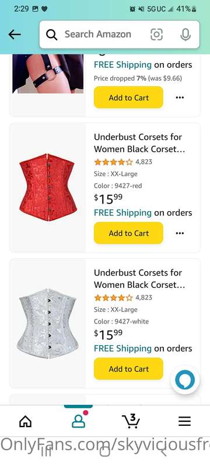Open more options for red corset

click(180, 233)
